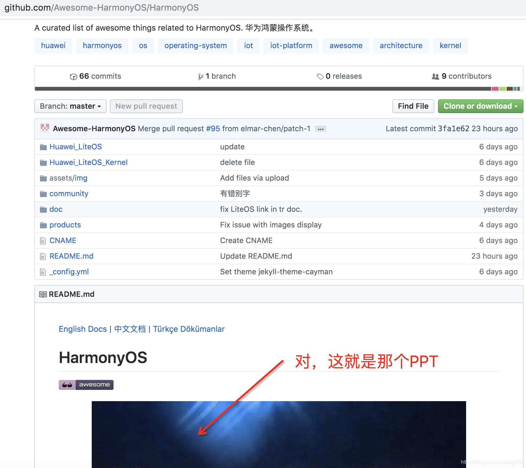The image size is (526, 468).
Task: Click the language breakdown color bar
Action: pyautogui.click(x=279, y=89)
